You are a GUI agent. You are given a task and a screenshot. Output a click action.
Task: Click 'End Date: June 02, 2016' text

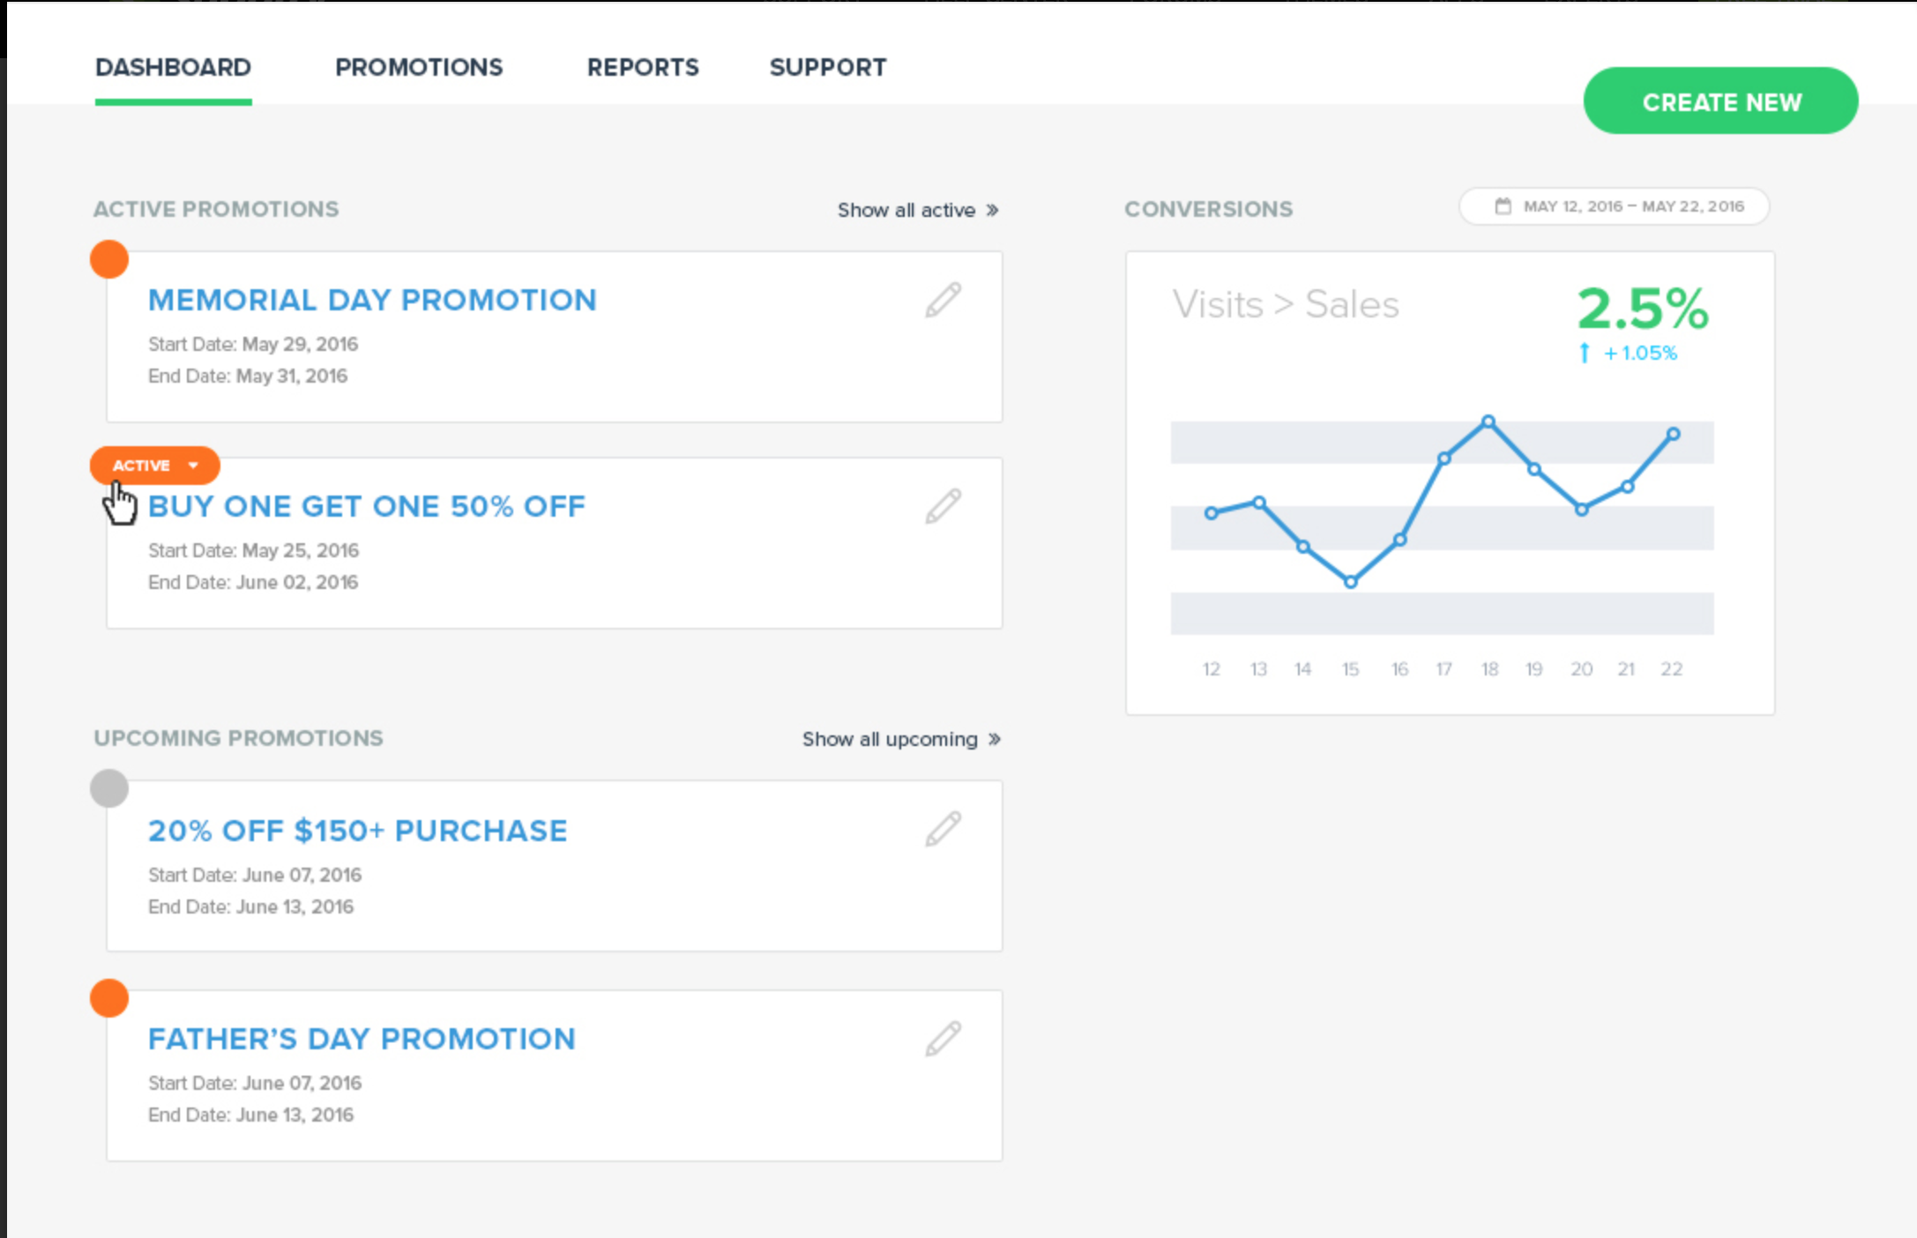253,582
